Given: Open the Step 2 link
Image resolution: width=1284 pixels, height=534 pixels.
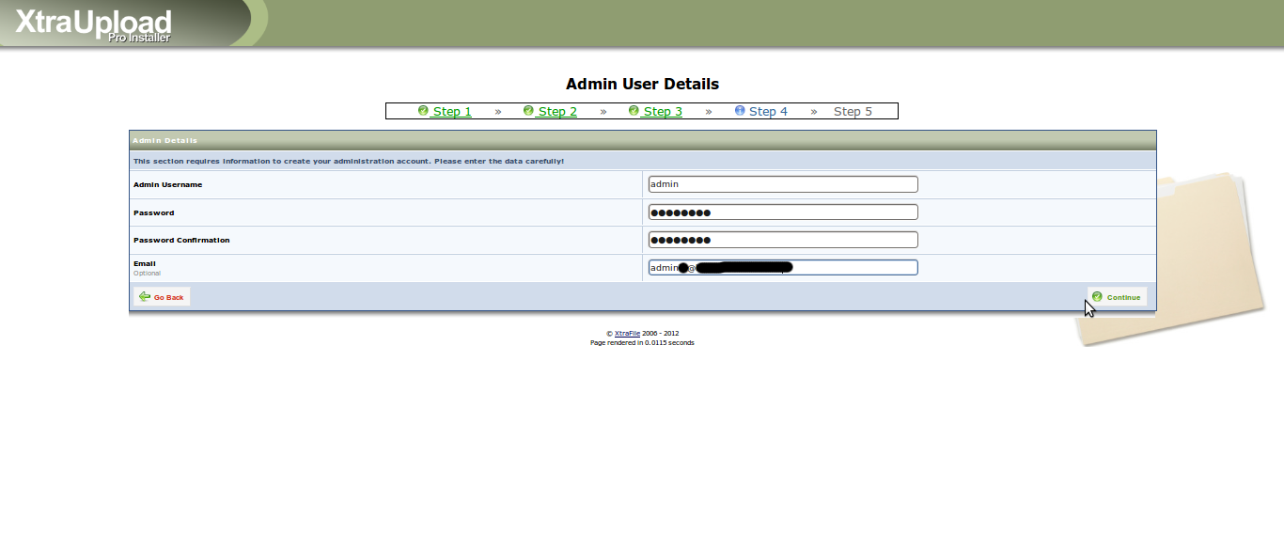Looking at the screenshot, I should 556,111.
